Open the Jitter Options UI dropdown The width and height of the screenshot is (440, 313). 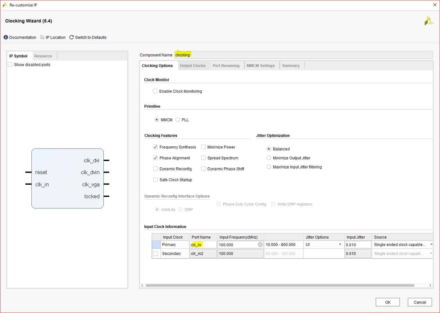[340, 245]
